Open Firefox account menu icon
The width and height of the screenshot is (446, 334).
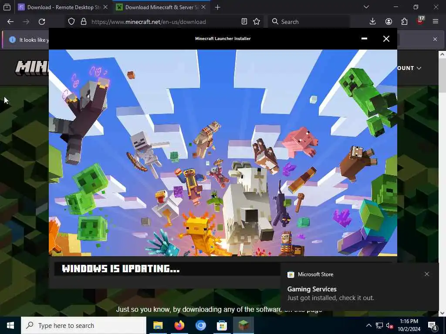click(389, 22)
